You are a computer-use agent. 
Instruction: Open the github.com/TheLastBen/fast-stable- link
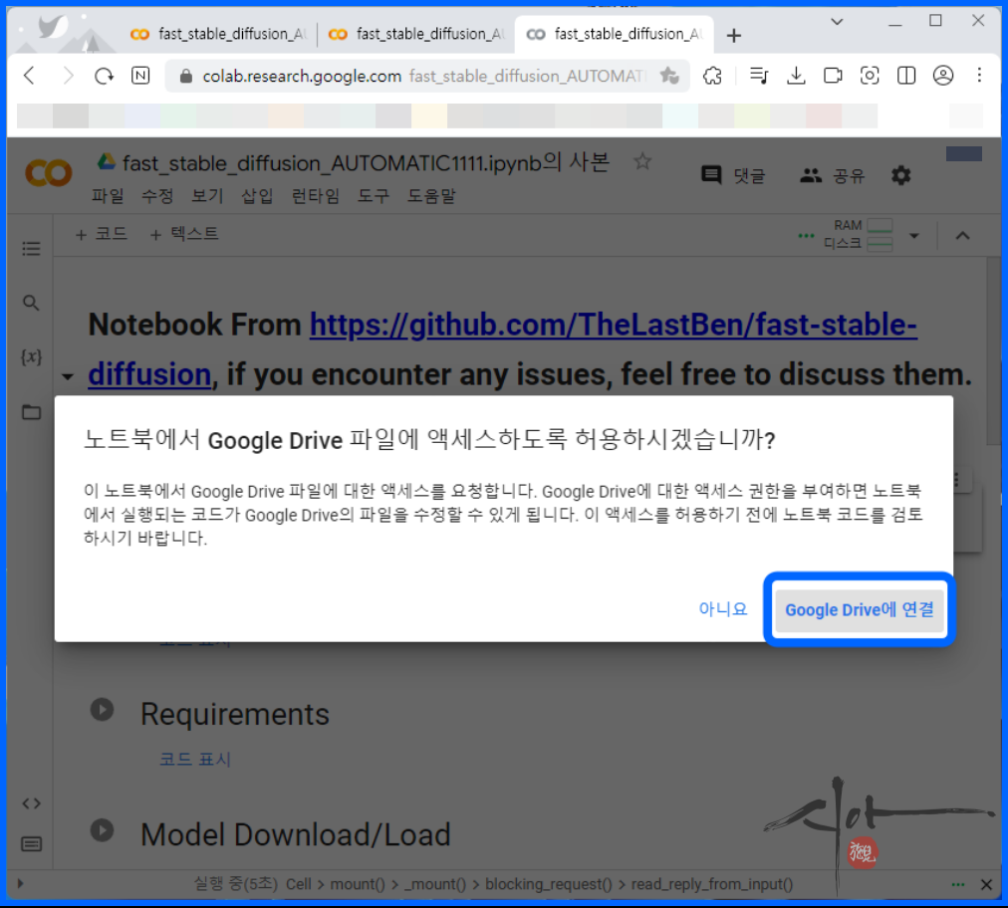tap(614, 325)
